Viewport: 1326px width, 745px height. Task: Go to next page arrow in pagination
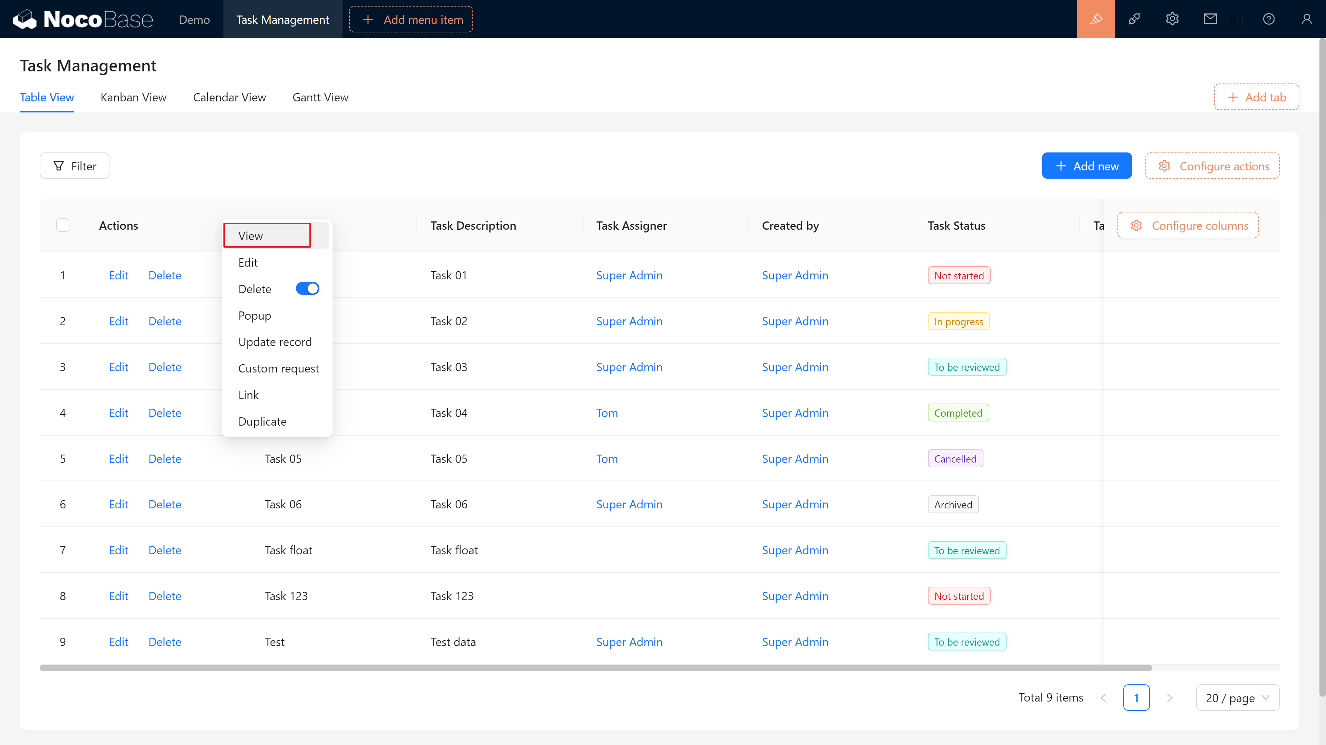tap(1170, 698)
